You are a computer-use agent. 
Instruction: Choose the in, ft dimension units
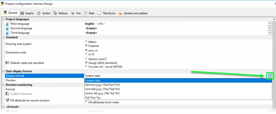86,54
